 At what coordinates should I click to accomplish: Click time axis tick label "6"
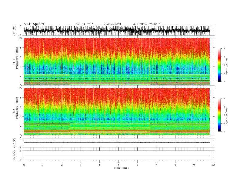137,165
